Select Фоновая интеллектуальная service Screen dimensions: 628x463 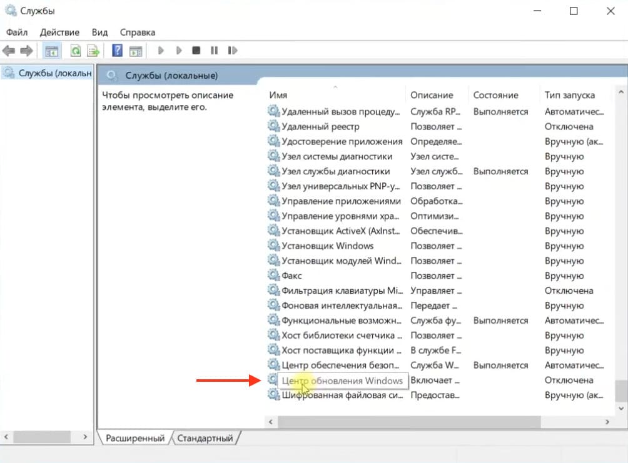(436, 306)
